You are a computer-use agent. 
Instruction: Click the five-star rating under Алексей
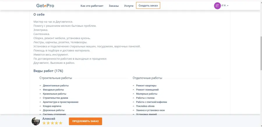[x=52, y=123]
